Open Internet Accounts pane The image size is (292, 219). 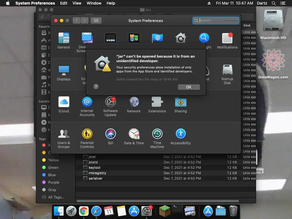pyautogui.click(x=87, y=106)
